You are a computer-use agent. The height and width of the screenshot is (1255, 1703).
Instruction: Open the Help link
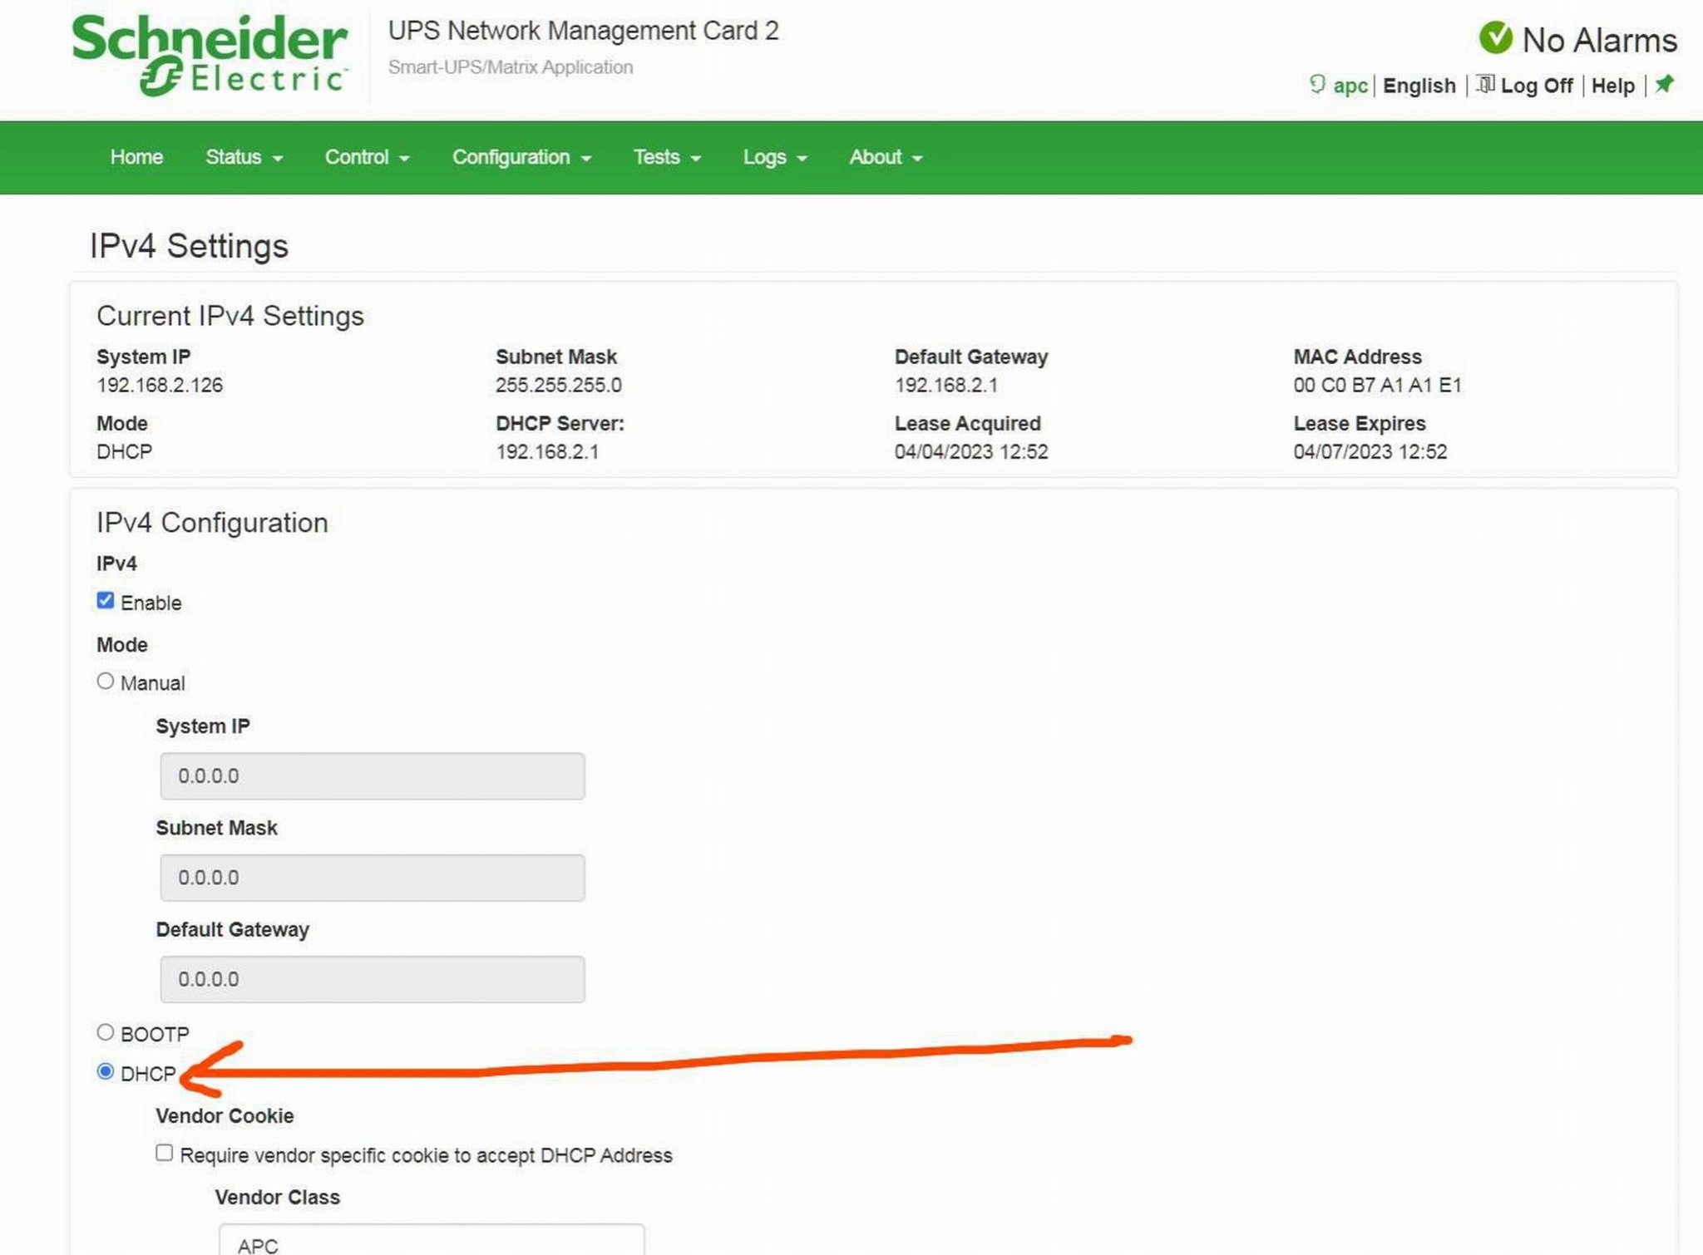pyautogui.click(x=1612, y=86)
